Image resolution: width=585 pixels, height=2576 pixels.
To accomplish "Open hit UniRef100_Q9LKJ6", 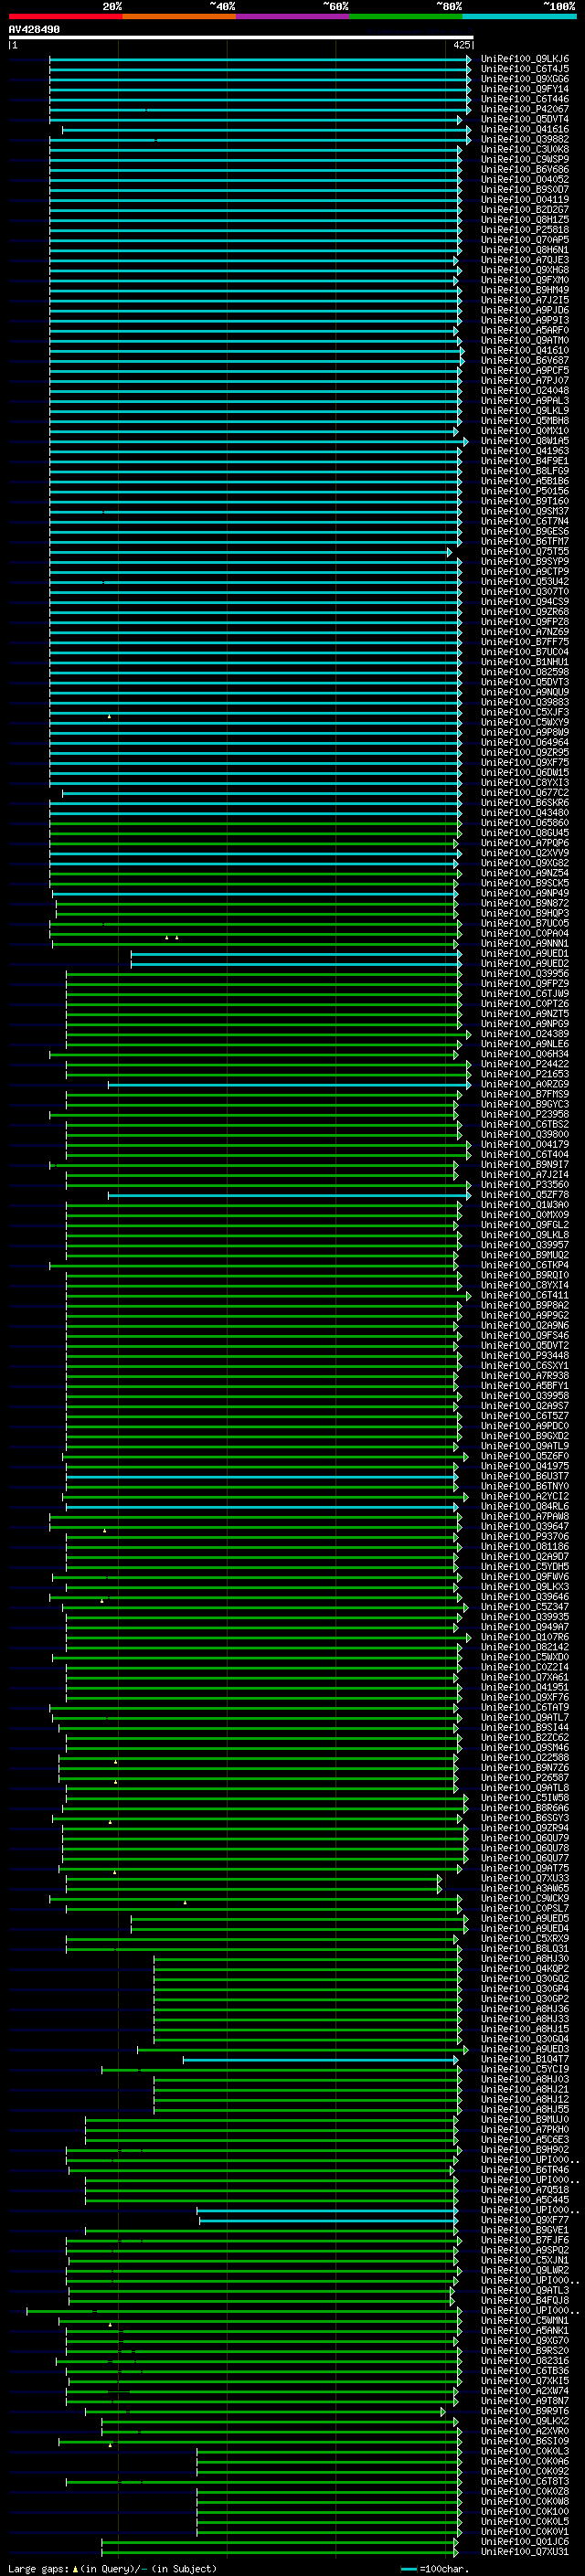I will point(525,59).
